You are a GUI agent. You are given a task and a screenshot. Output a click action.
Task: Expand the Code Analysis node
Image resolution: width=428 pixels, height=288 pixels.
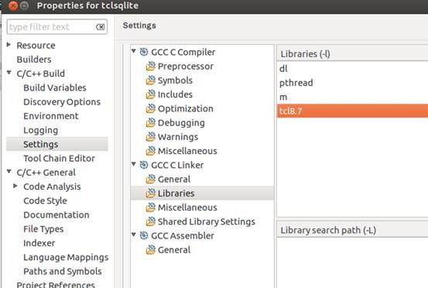pos(15,186)
